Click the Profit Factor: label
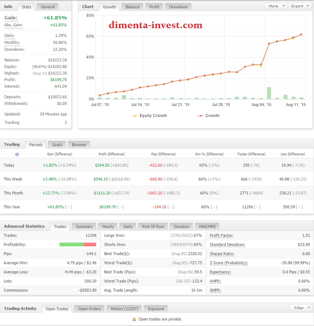This screenshot has height=326, width=314. click(222, 235)
